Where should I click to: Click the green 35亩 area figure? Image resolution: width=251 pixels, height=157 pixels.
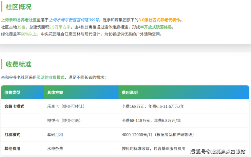tap(21, 27)
